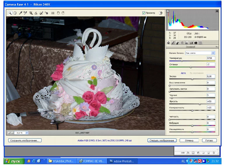The width and height of the screenshot is (225, 166).
Task: Switch to the Detail tab icon
Action: 177,43
